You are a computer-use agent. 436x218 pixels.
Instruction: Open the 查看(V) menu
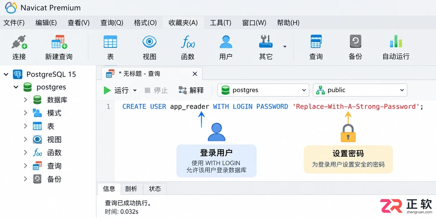(x=79, y=23)
